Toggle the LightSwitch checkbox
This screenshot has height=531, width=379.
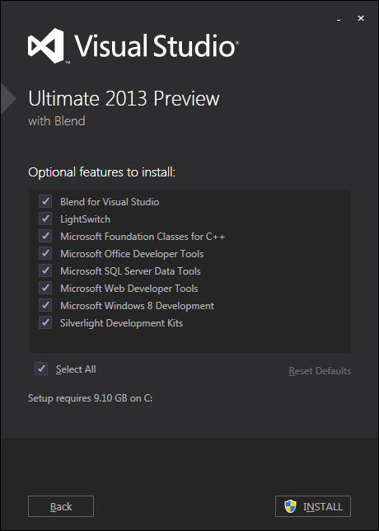click(45, 219)
